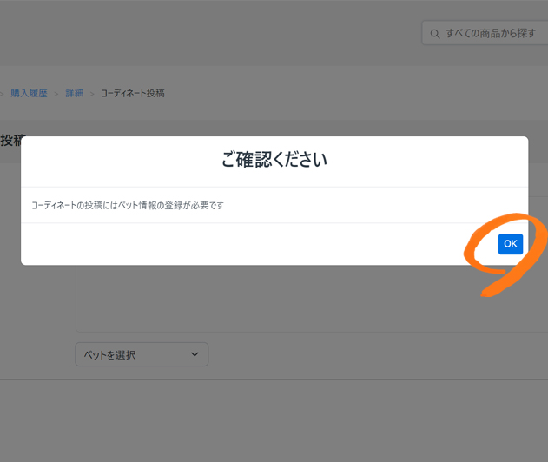
Task: Click the ペット情報の登録が必要です message text
Action: tap(170, 205)
